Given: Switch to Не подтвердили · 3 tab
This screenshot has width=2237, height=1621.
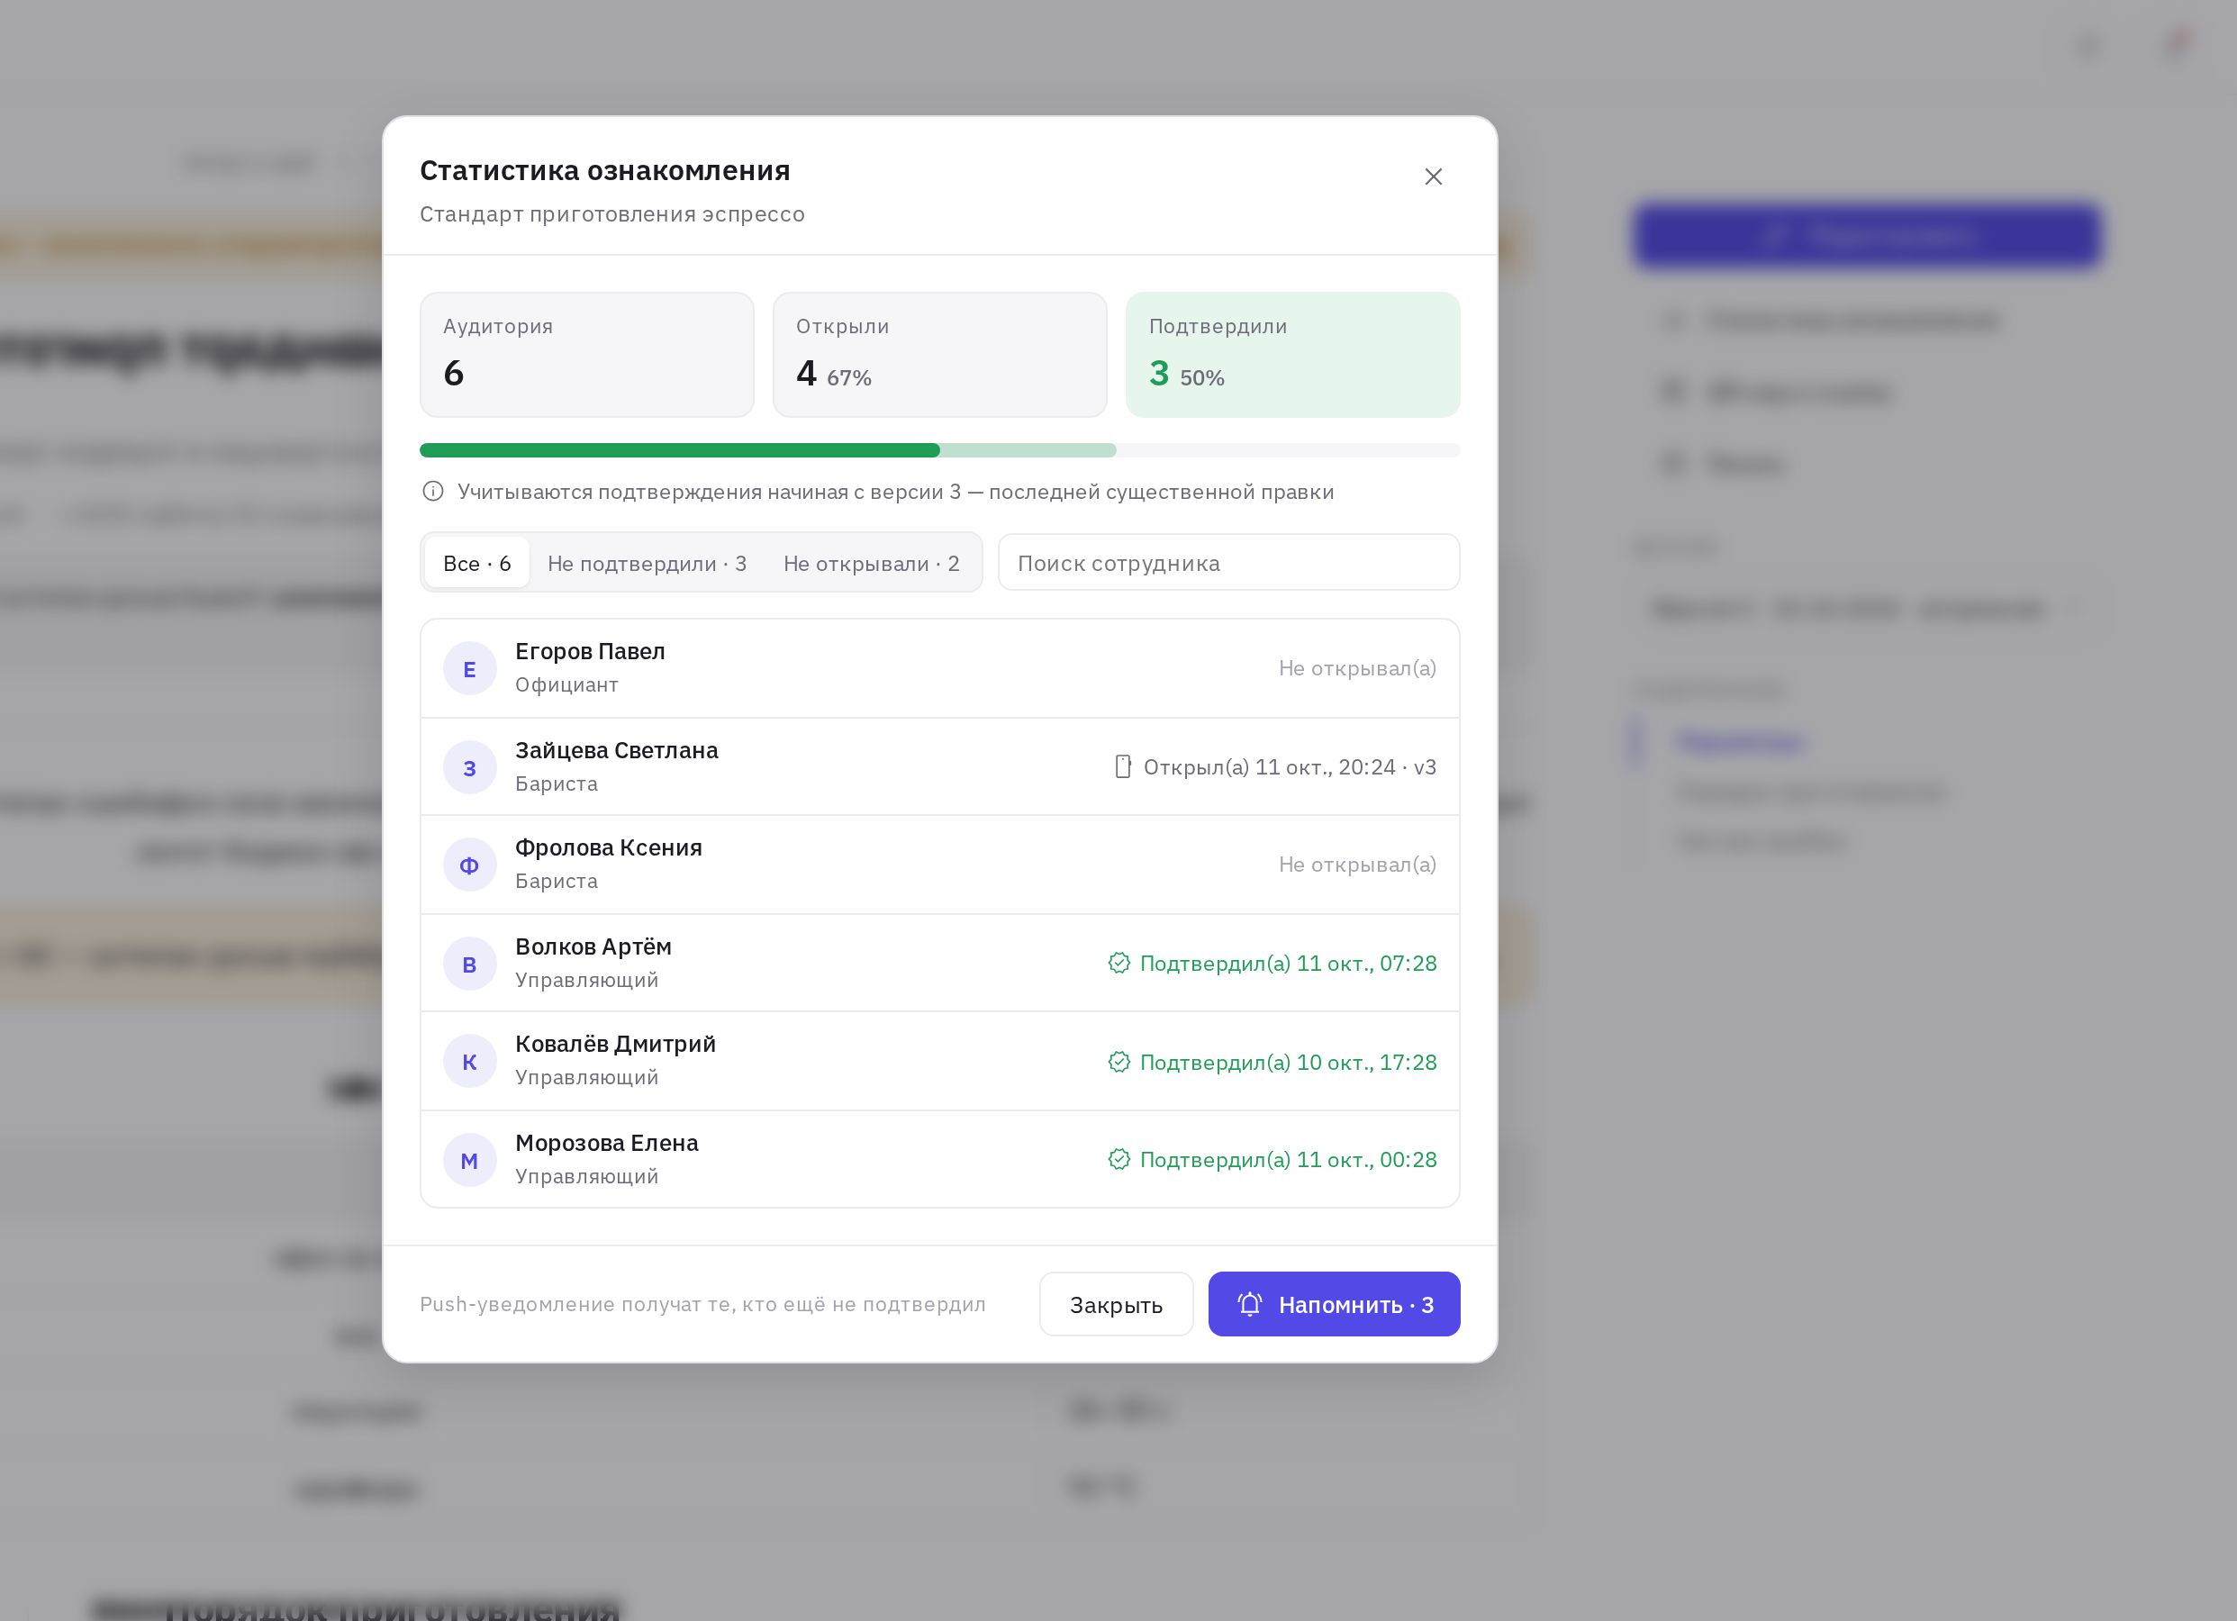Looking at the screenshot, I should coord(647,564).
